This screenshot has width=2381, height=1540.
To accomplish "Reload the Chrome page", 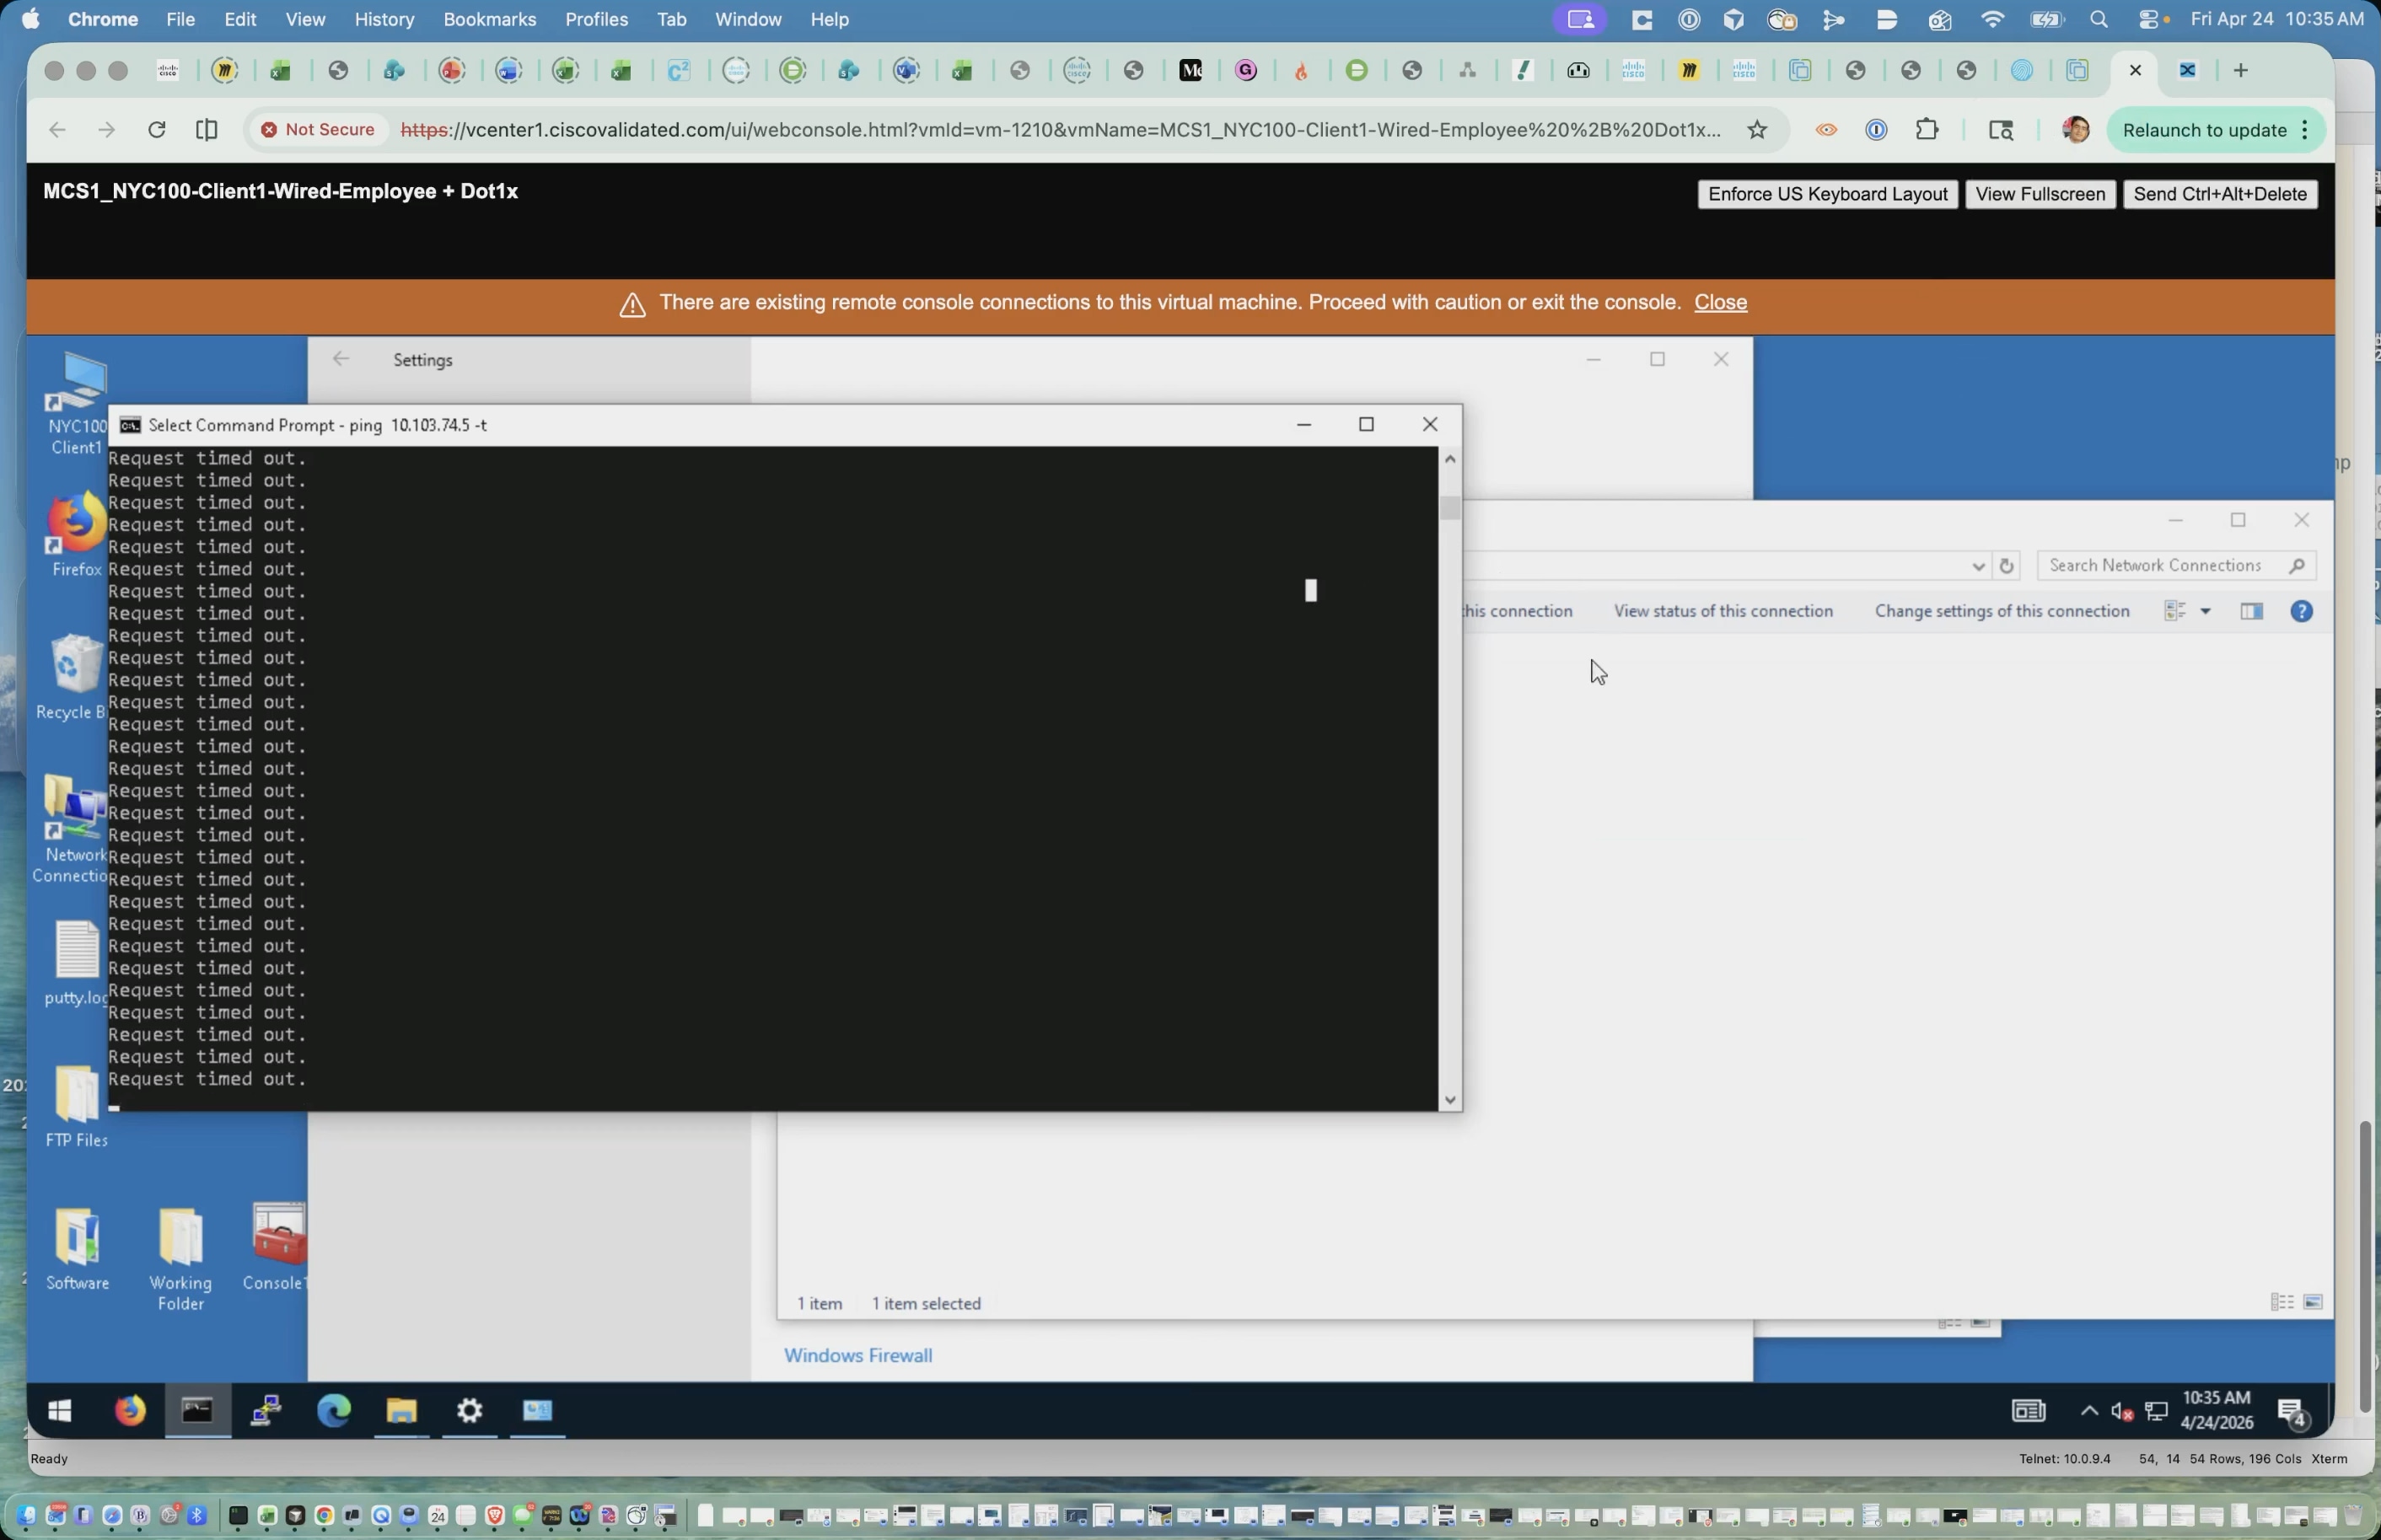I will coord(156,130).
